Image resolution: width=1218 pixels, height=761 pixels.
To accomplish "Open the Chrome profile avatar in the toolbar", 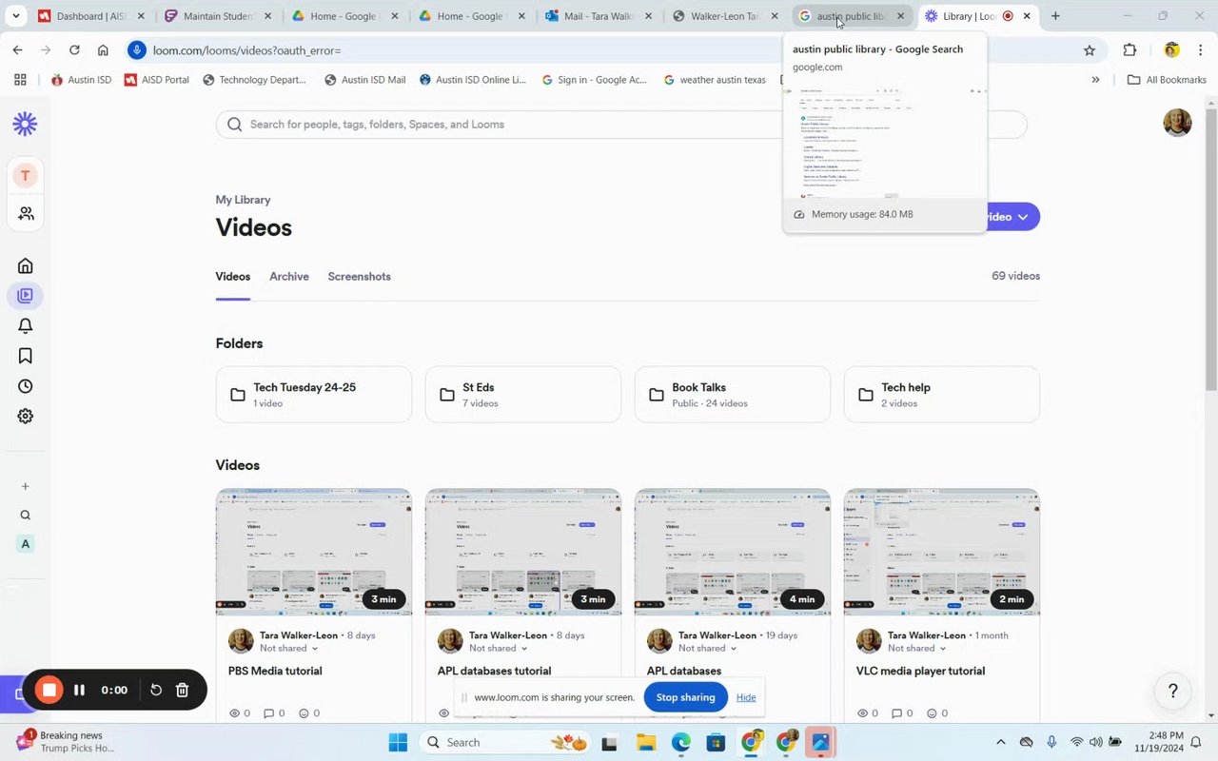I will [x=1171, y=50].
